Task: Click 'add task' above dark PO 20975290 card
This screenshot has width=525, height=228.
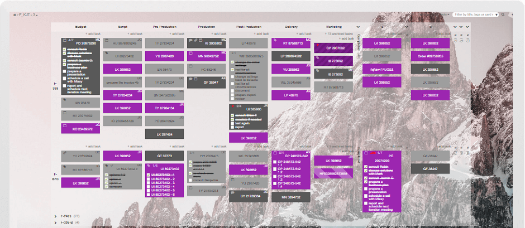Action: [x=93, y=34]
